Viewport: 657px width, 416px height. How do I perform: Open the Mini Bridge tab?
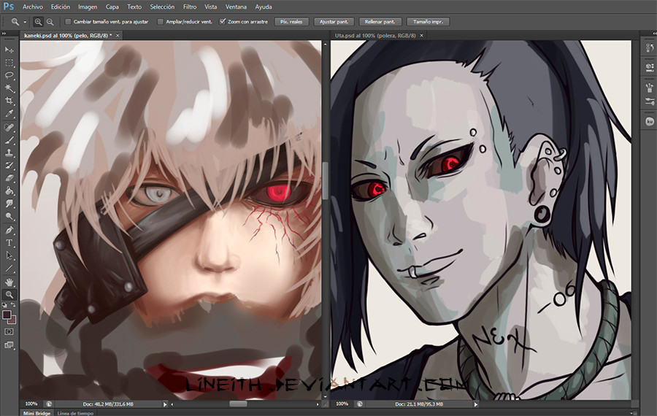(x=37, y=413)
